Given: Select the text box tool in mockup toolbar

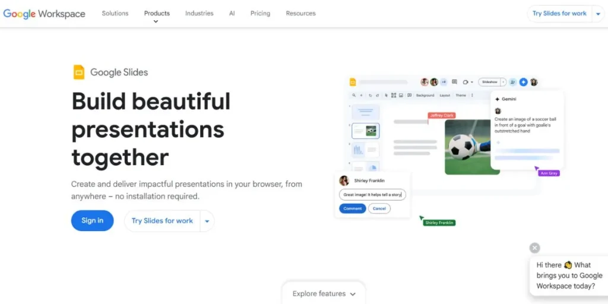Looking at the screenshot, I should point(394,96).
